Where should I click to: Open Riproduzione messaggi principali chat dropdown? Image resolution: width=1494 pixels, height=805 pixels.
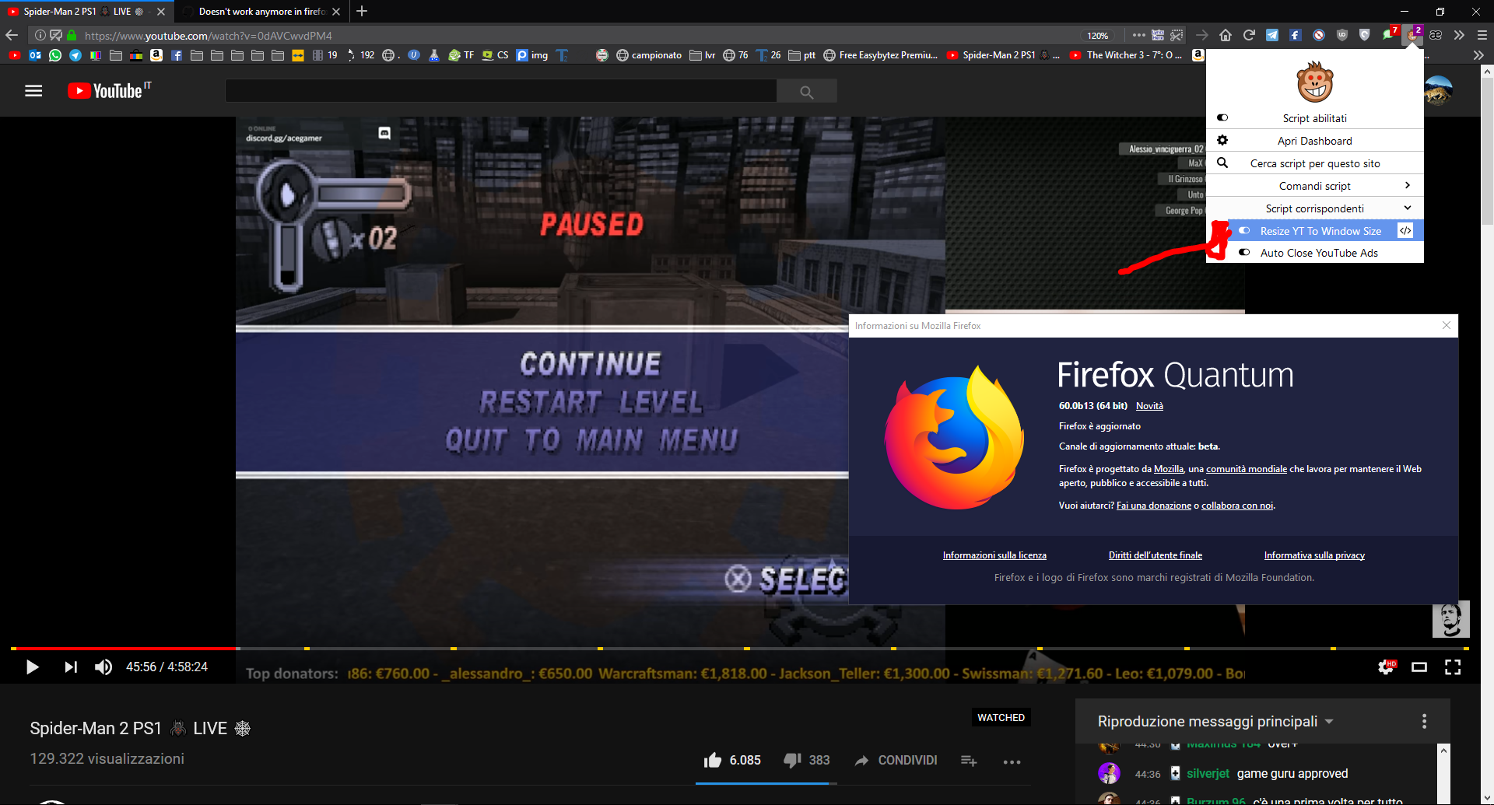(1215, 722)
